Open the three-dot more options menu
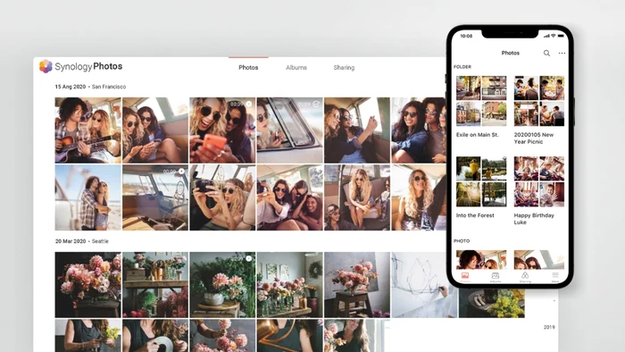The image size is (625, 352). [562, 53]
